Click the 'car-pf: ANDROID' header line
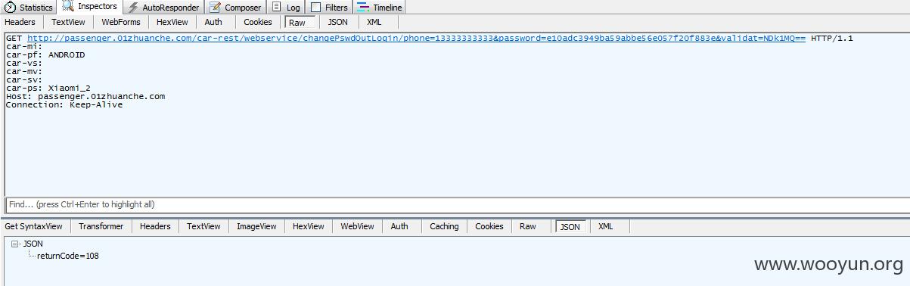Image resolution: width=910 pixels, height=286 pixels. tap(45, 54)
